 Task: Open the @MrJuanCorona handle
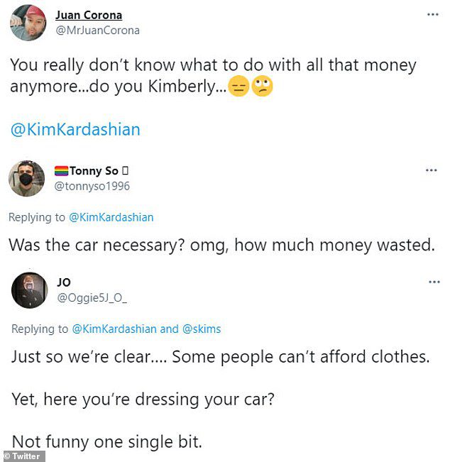point(97,31)
